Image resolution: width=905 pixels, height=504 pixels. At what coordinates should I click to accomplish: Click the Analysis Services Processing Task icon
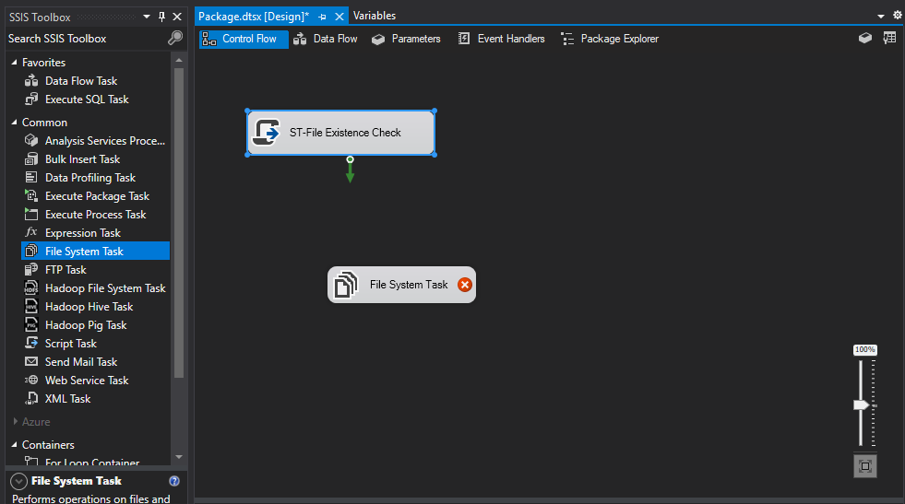tap(31, 141)
